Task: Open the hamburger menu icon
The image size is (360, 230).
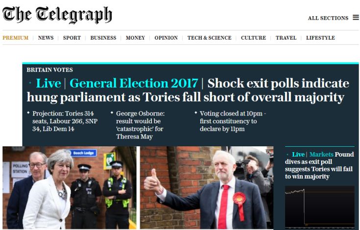Action: coord(356,18)
